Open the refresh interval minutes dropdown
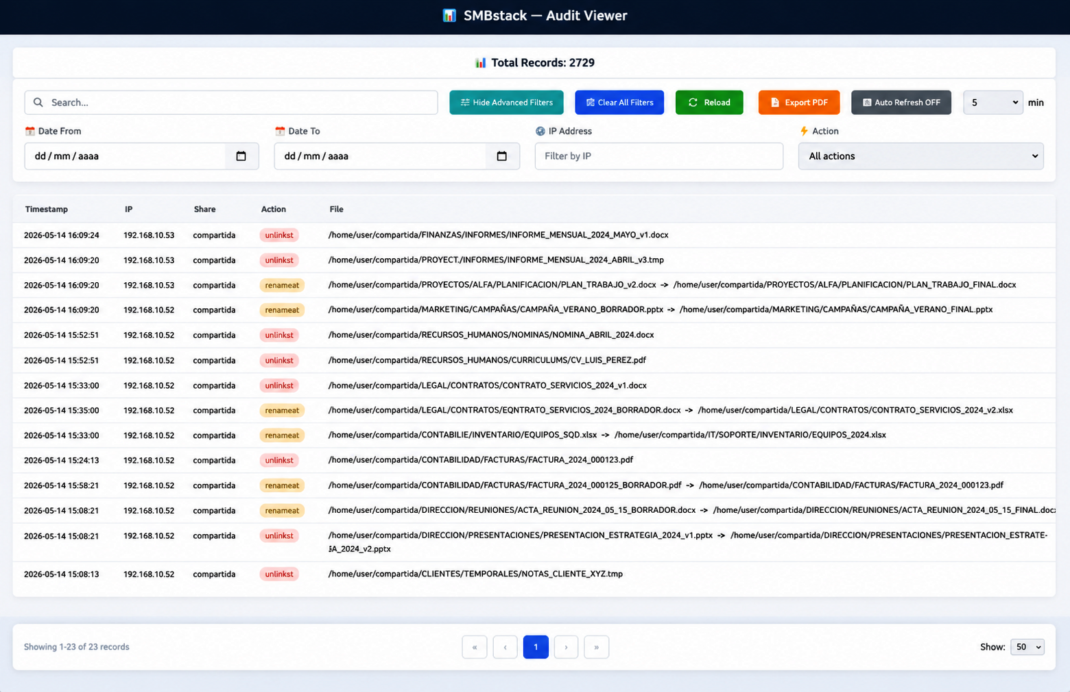 [993, 102]
